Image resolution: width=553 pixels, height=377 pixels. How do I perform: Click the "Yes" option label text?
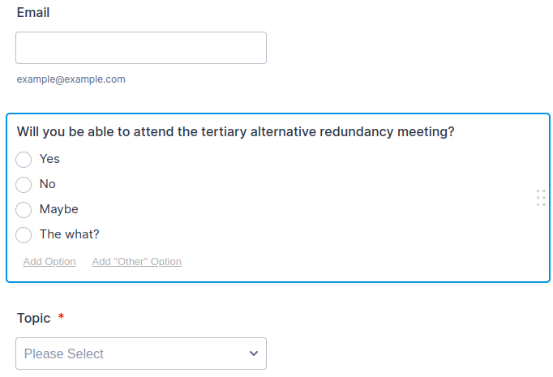49,159
